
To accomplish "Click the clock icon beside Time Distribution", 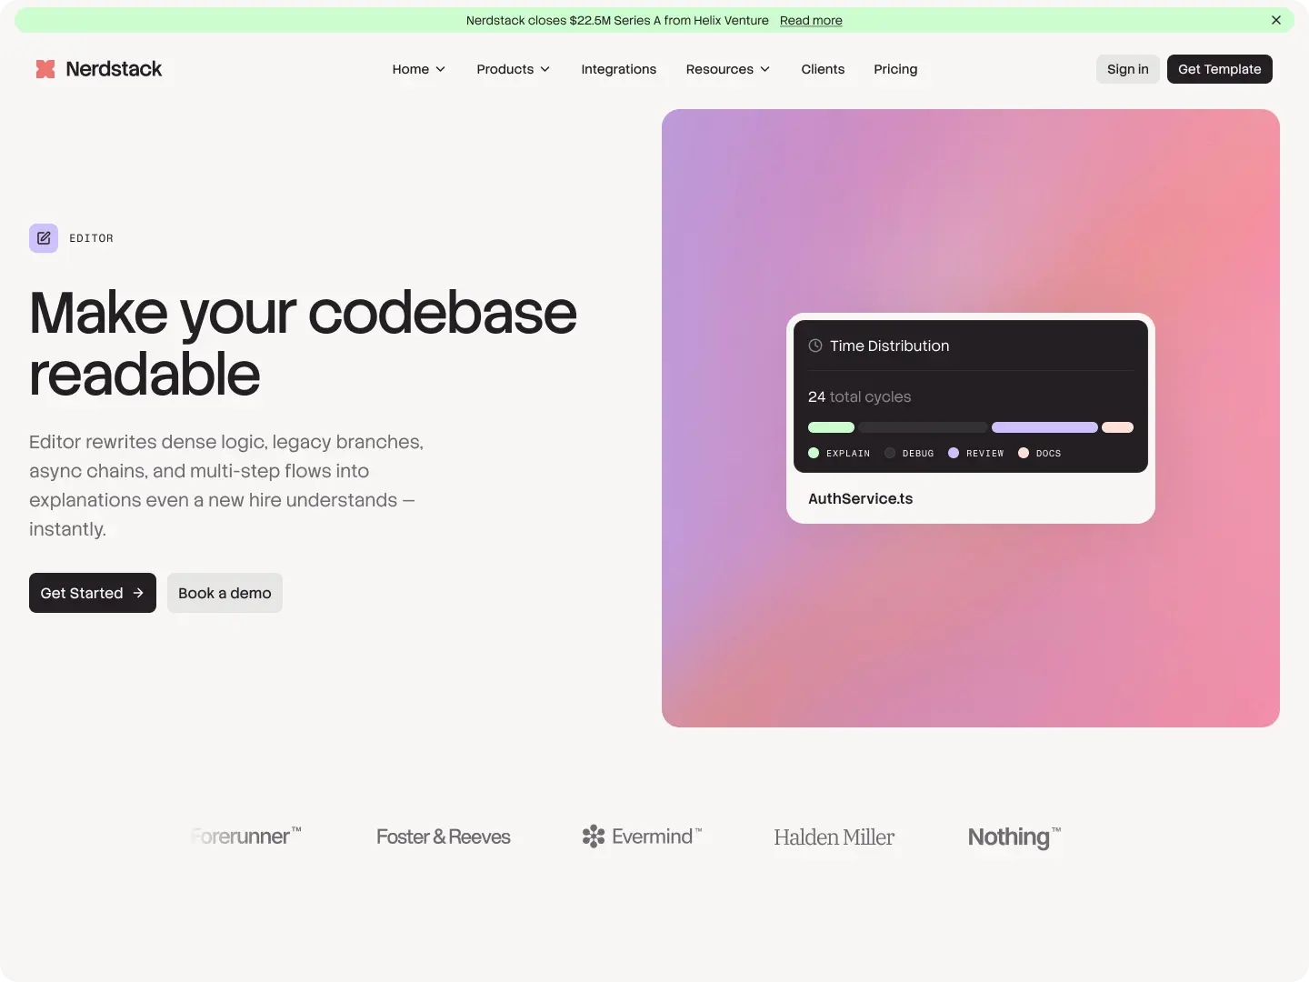I will tap(815, 346).
